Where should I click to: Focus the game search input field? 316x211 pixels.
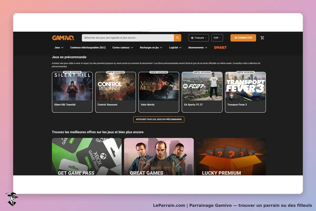coord(128,38)
